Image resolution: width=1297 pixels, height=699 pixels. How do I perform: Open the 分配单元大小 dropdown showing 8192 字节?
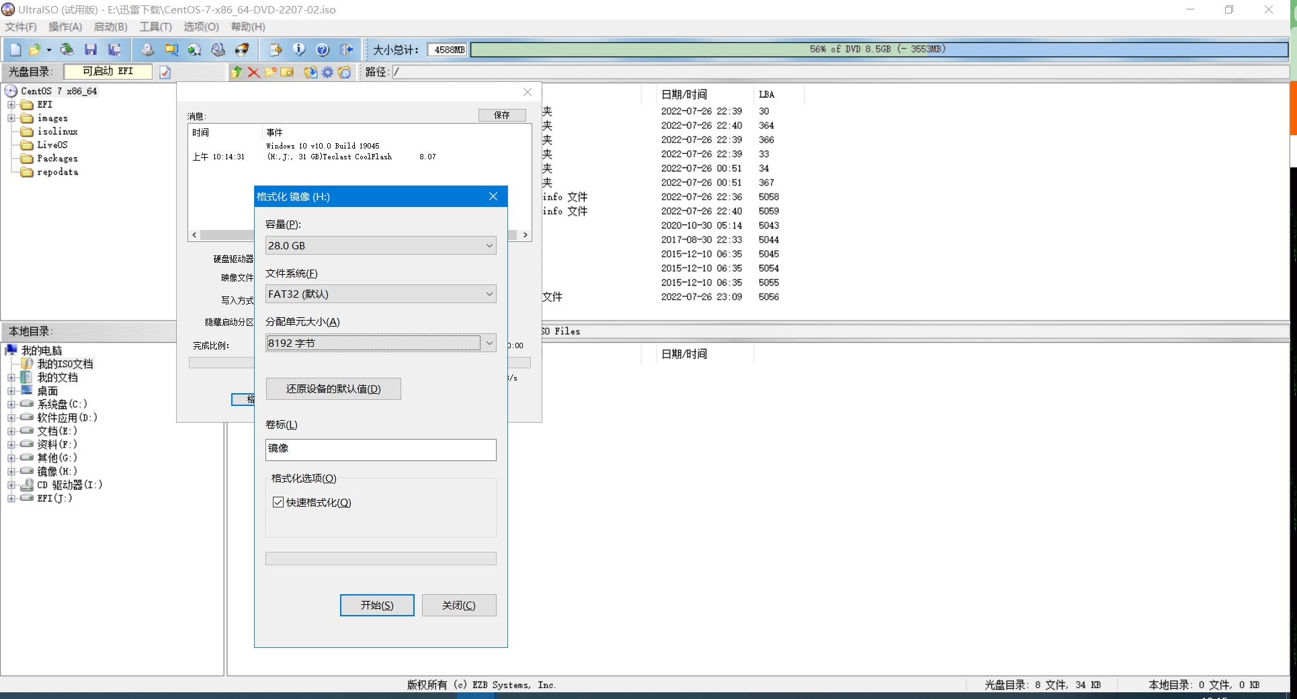[380, 343]
